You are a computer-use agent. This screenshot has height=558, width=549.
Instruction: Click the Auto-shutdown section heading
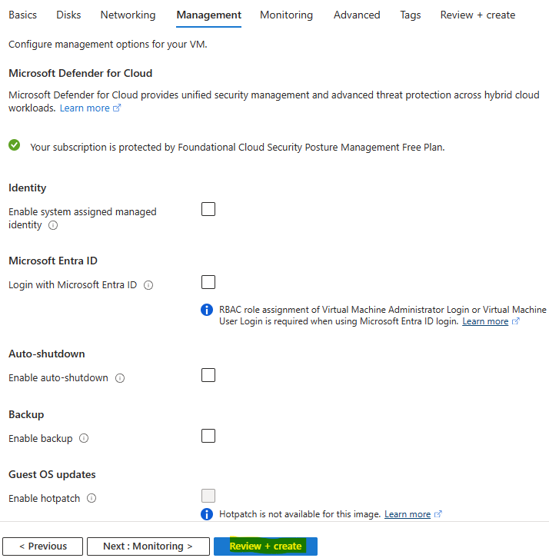point(47,354)
